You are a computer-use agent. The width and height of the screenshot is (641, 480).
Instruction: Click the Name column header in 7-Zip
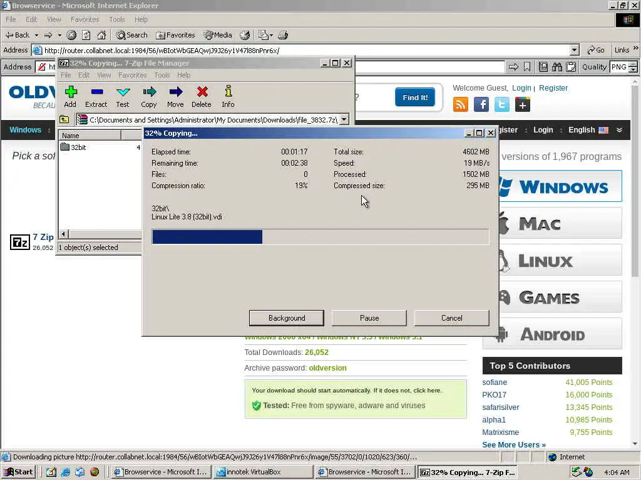click(90, 136)
